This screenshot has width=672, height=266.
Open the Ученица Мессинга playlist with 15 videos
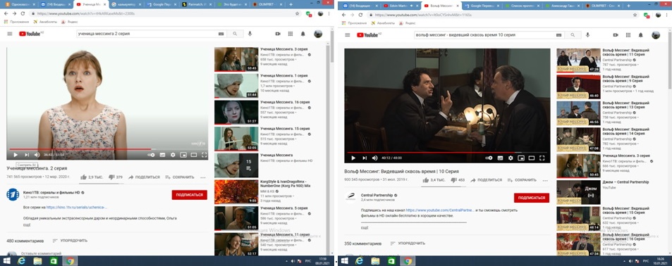pos(236,165)
